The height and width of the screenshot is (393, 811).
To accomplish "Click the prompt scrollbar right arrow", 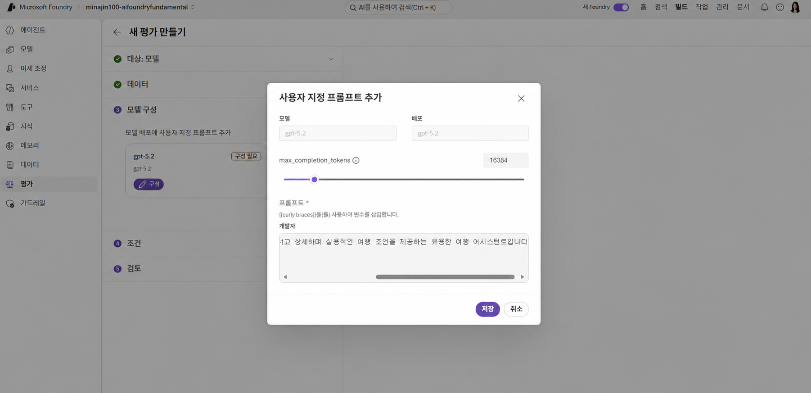I will 523,277.
